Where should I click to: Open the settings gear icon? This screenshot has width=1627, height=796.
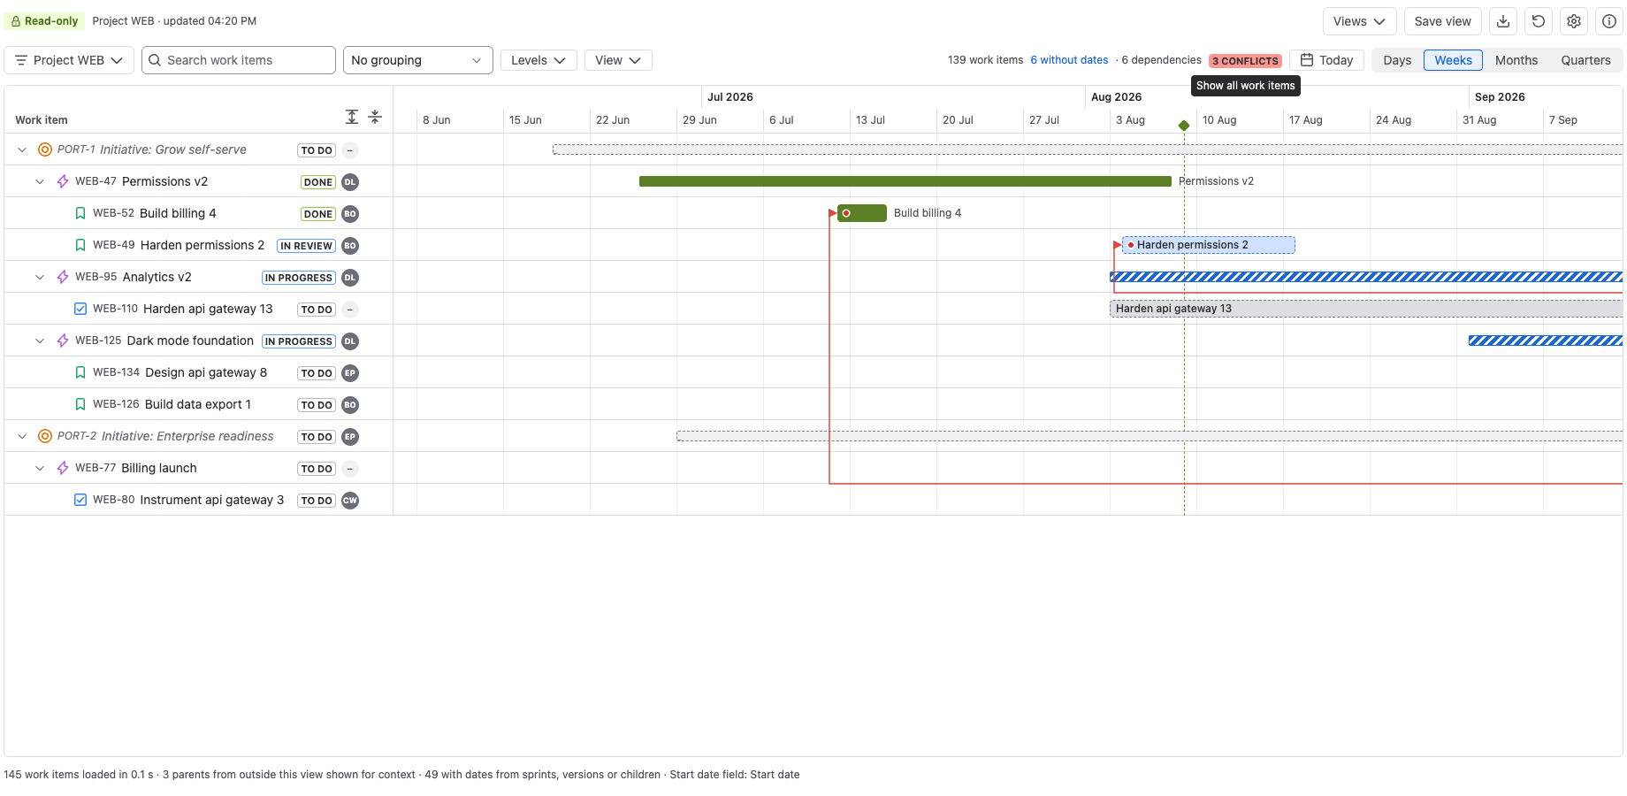1574,21
